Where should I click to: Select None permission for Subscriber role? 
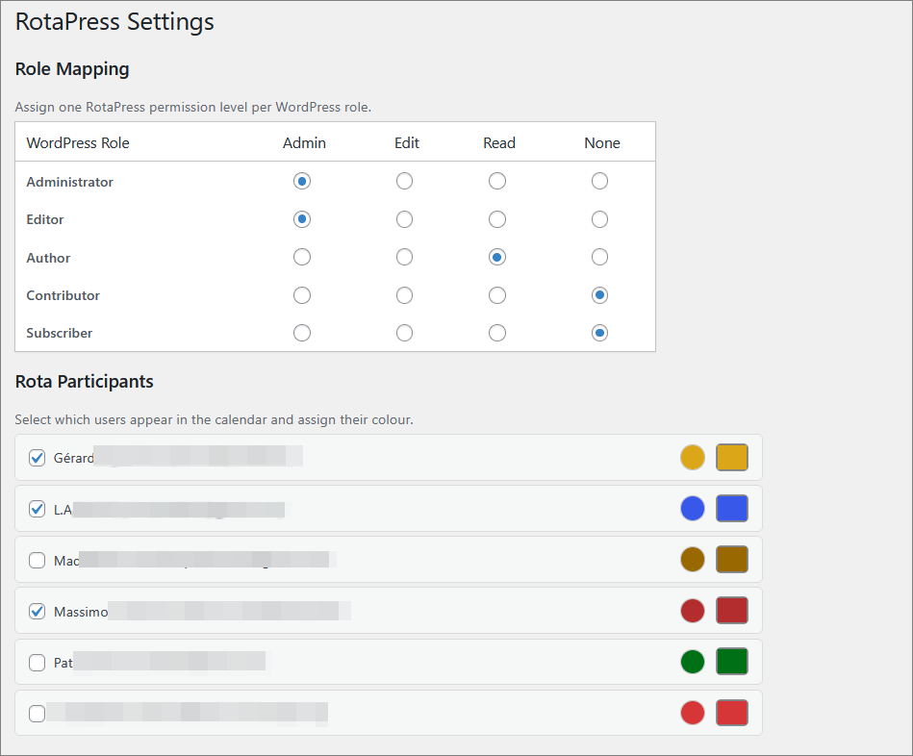599,333
